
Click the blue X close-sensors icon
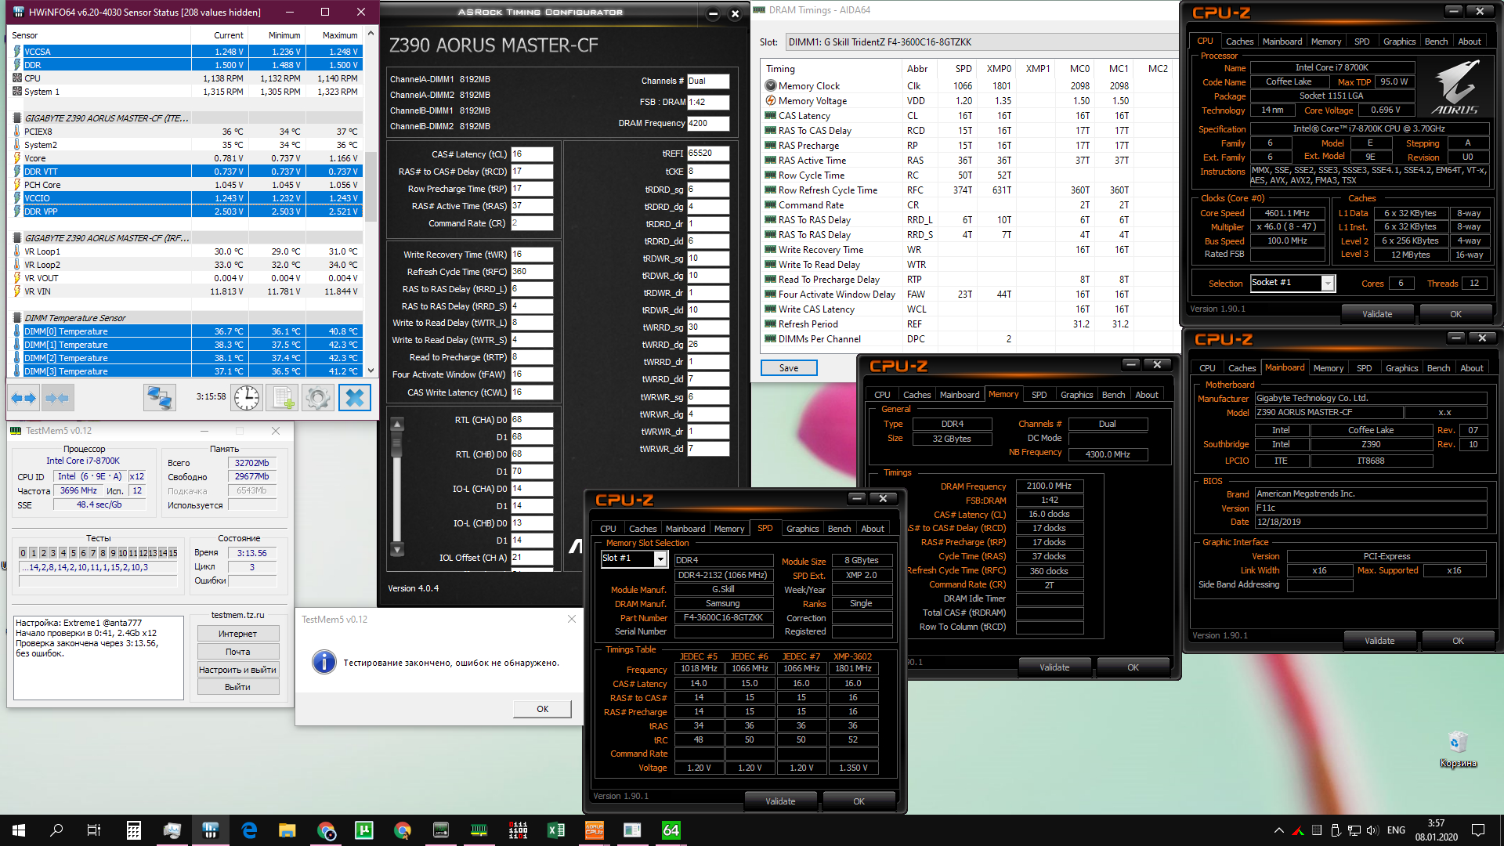(x=354, y=398)
